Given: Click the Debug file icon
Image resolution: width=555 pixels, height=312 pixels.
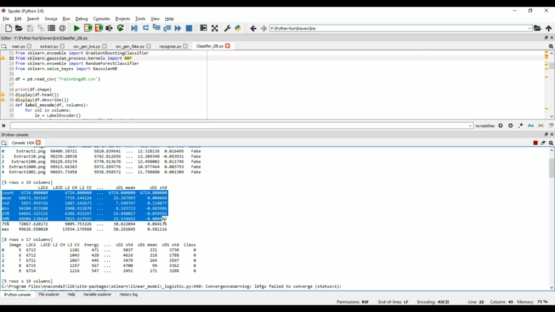Looking at the screenshot, I should tap(134, 28).
